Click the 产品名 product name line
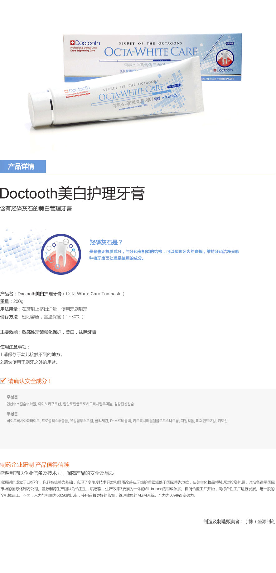 click(x=62, y=294)
